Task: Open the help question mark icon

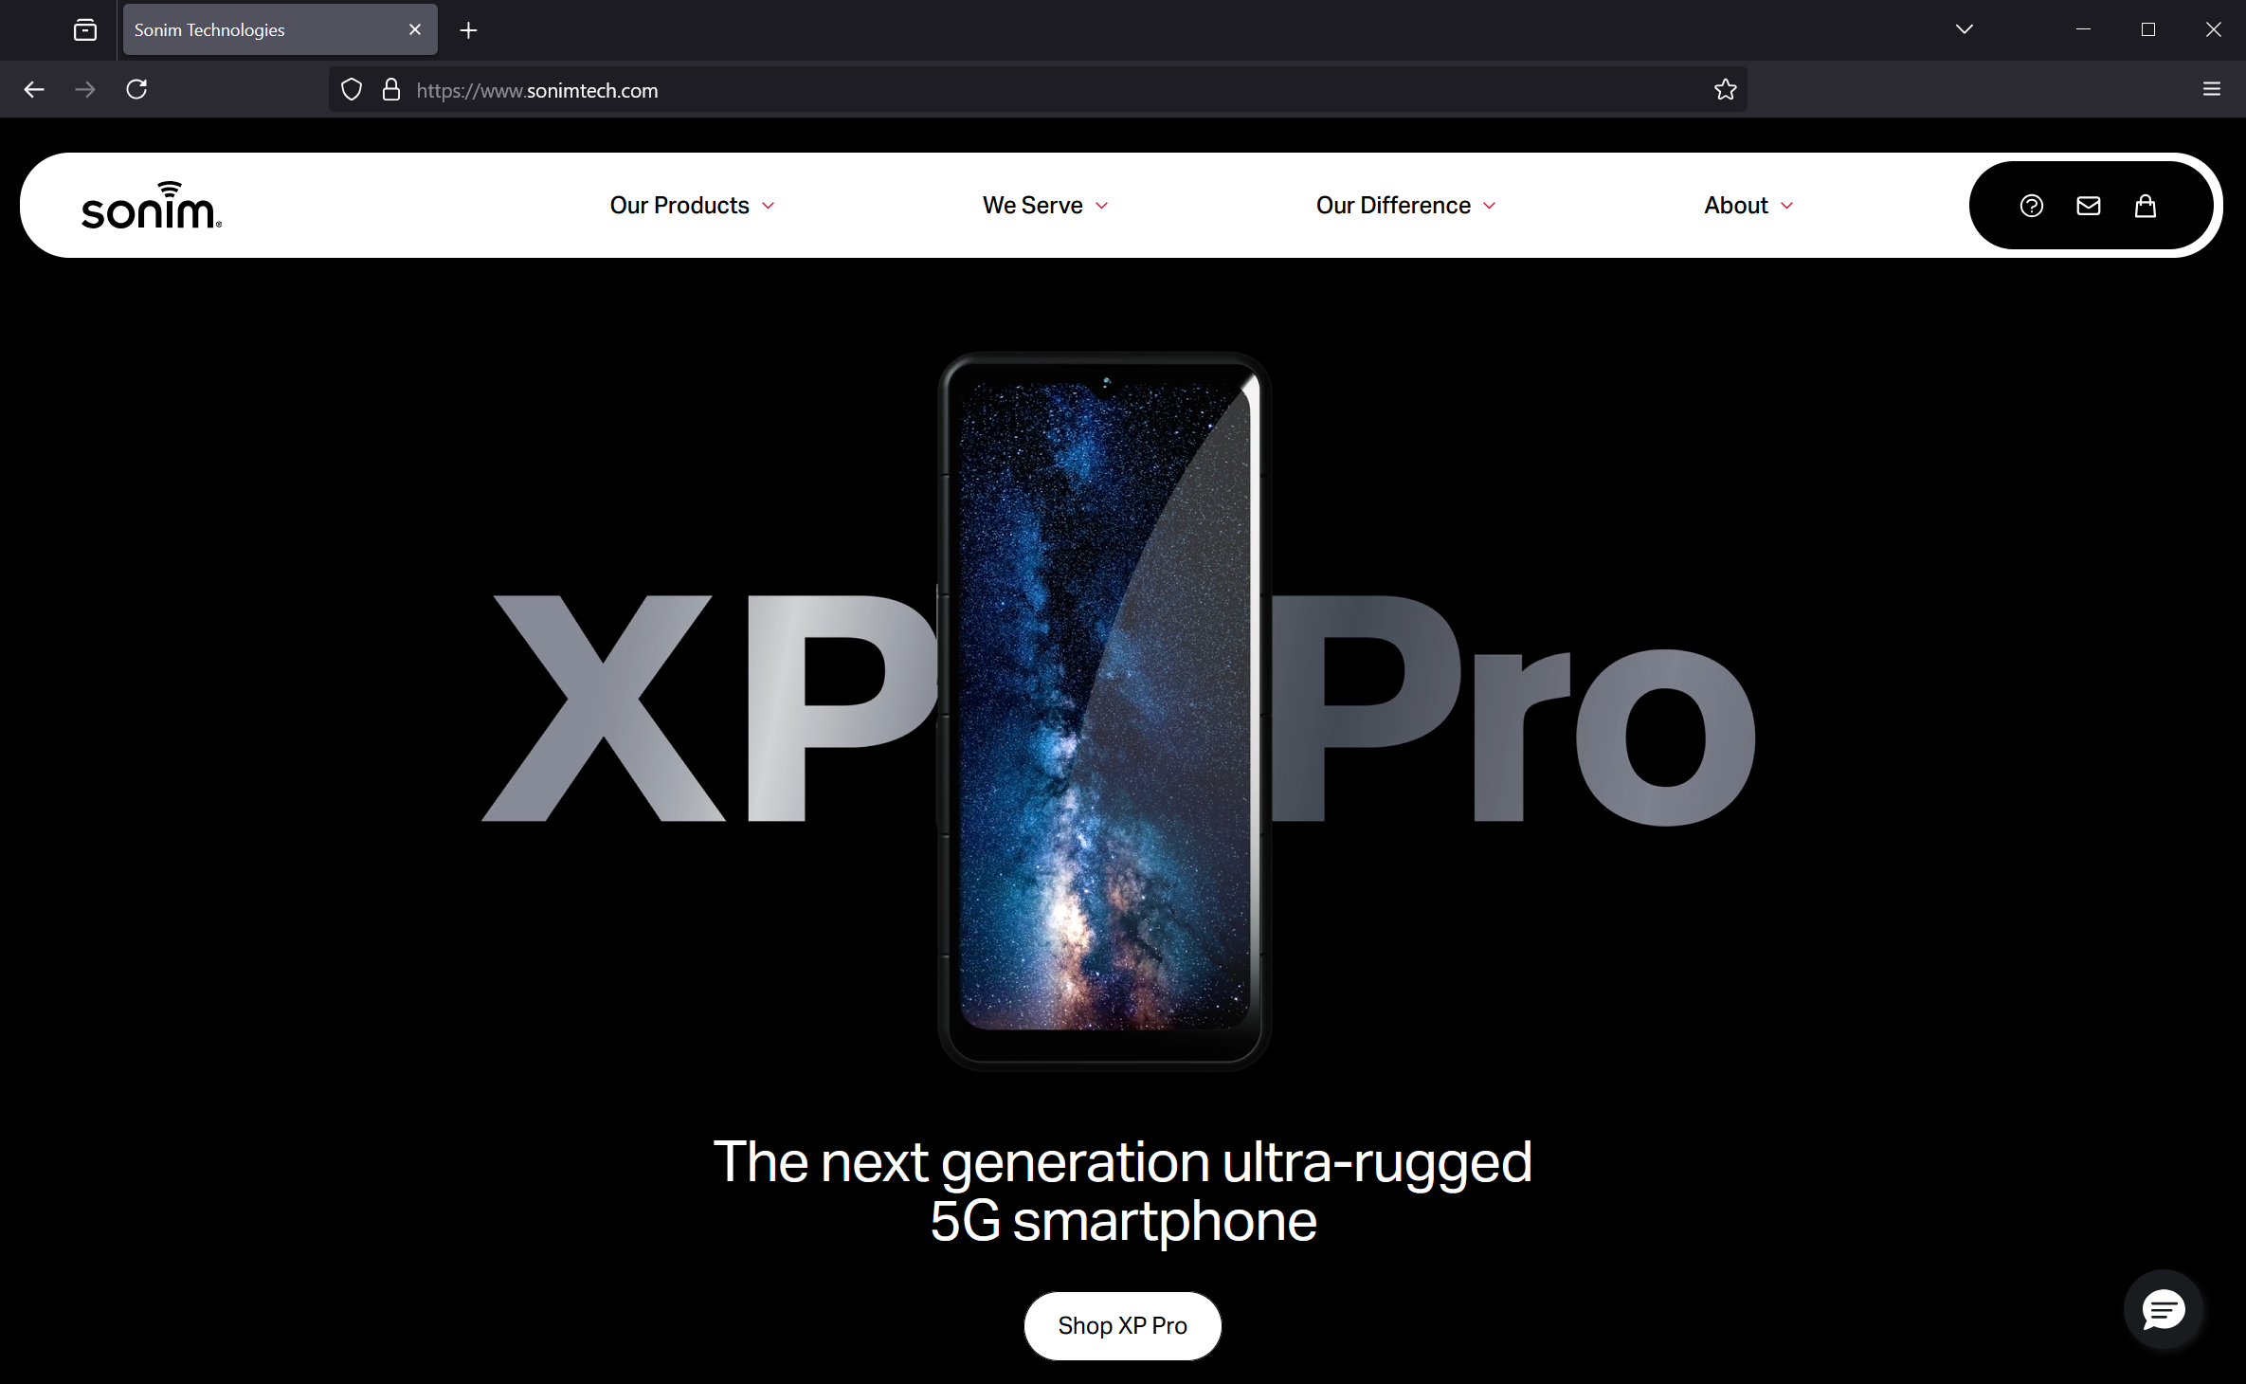Action: pyautogui.click(x=2031, y=206)
